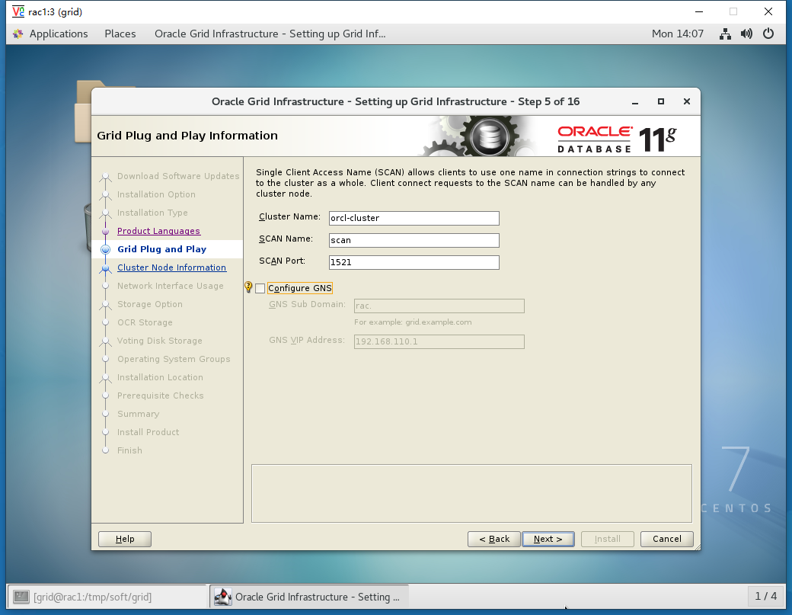The image size is (792, 615).
Task: Click the Summary step text
Action: pos(139,414)
